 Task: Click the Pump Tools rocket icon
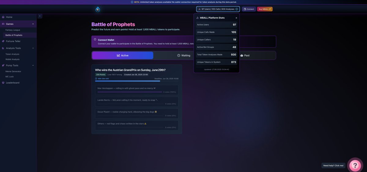click(x=3, y=65)
